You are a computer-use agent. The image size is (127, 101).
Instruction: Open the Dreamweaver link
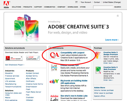pyautogui.click(x=31, y=87)
